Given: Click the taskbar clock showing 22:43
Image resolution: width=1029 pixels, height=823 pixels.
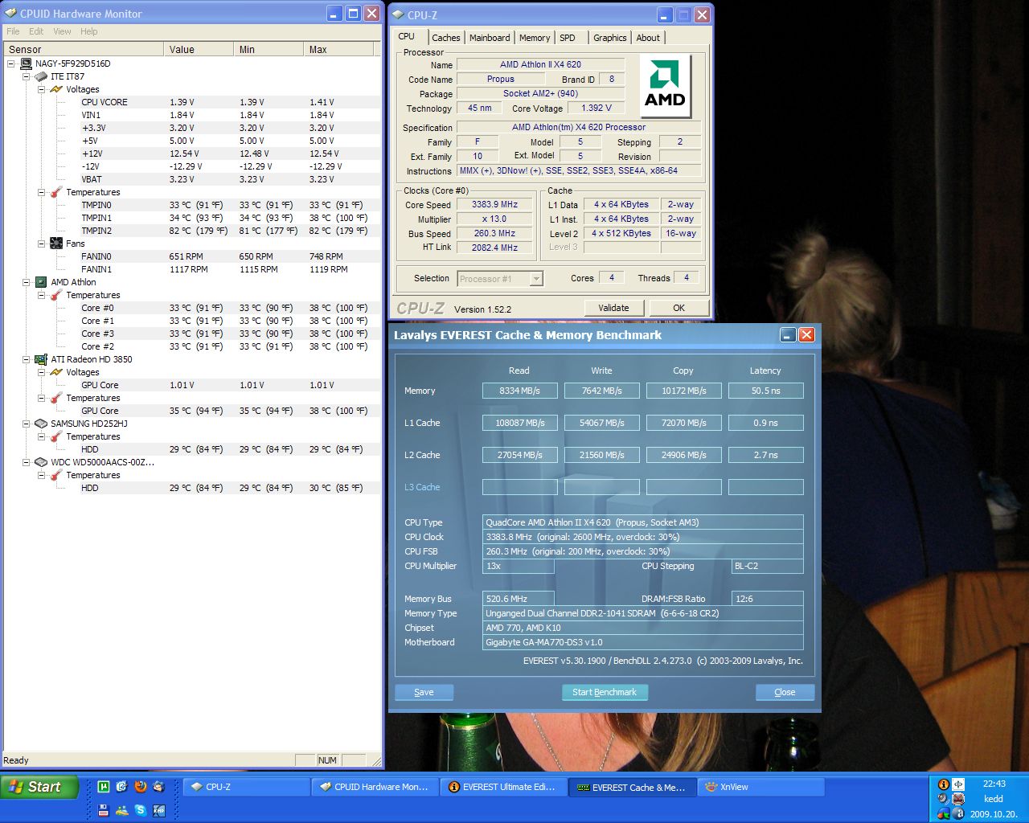Looking at the screenshot, I should tap(994, 784).
